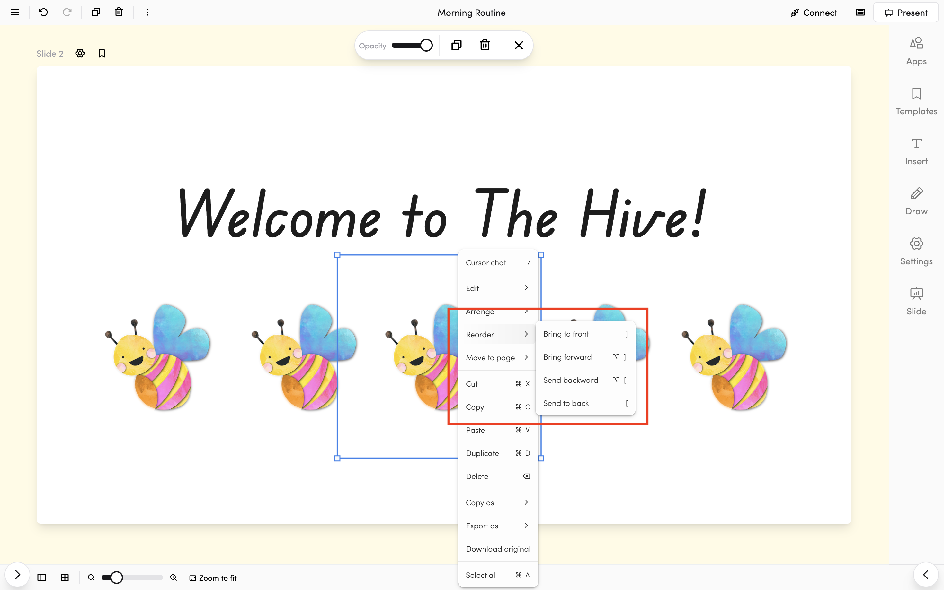Click the undo arrow icon
This screenshot has width=944, height=590.
pyautogui.click(x=43, y=13)
